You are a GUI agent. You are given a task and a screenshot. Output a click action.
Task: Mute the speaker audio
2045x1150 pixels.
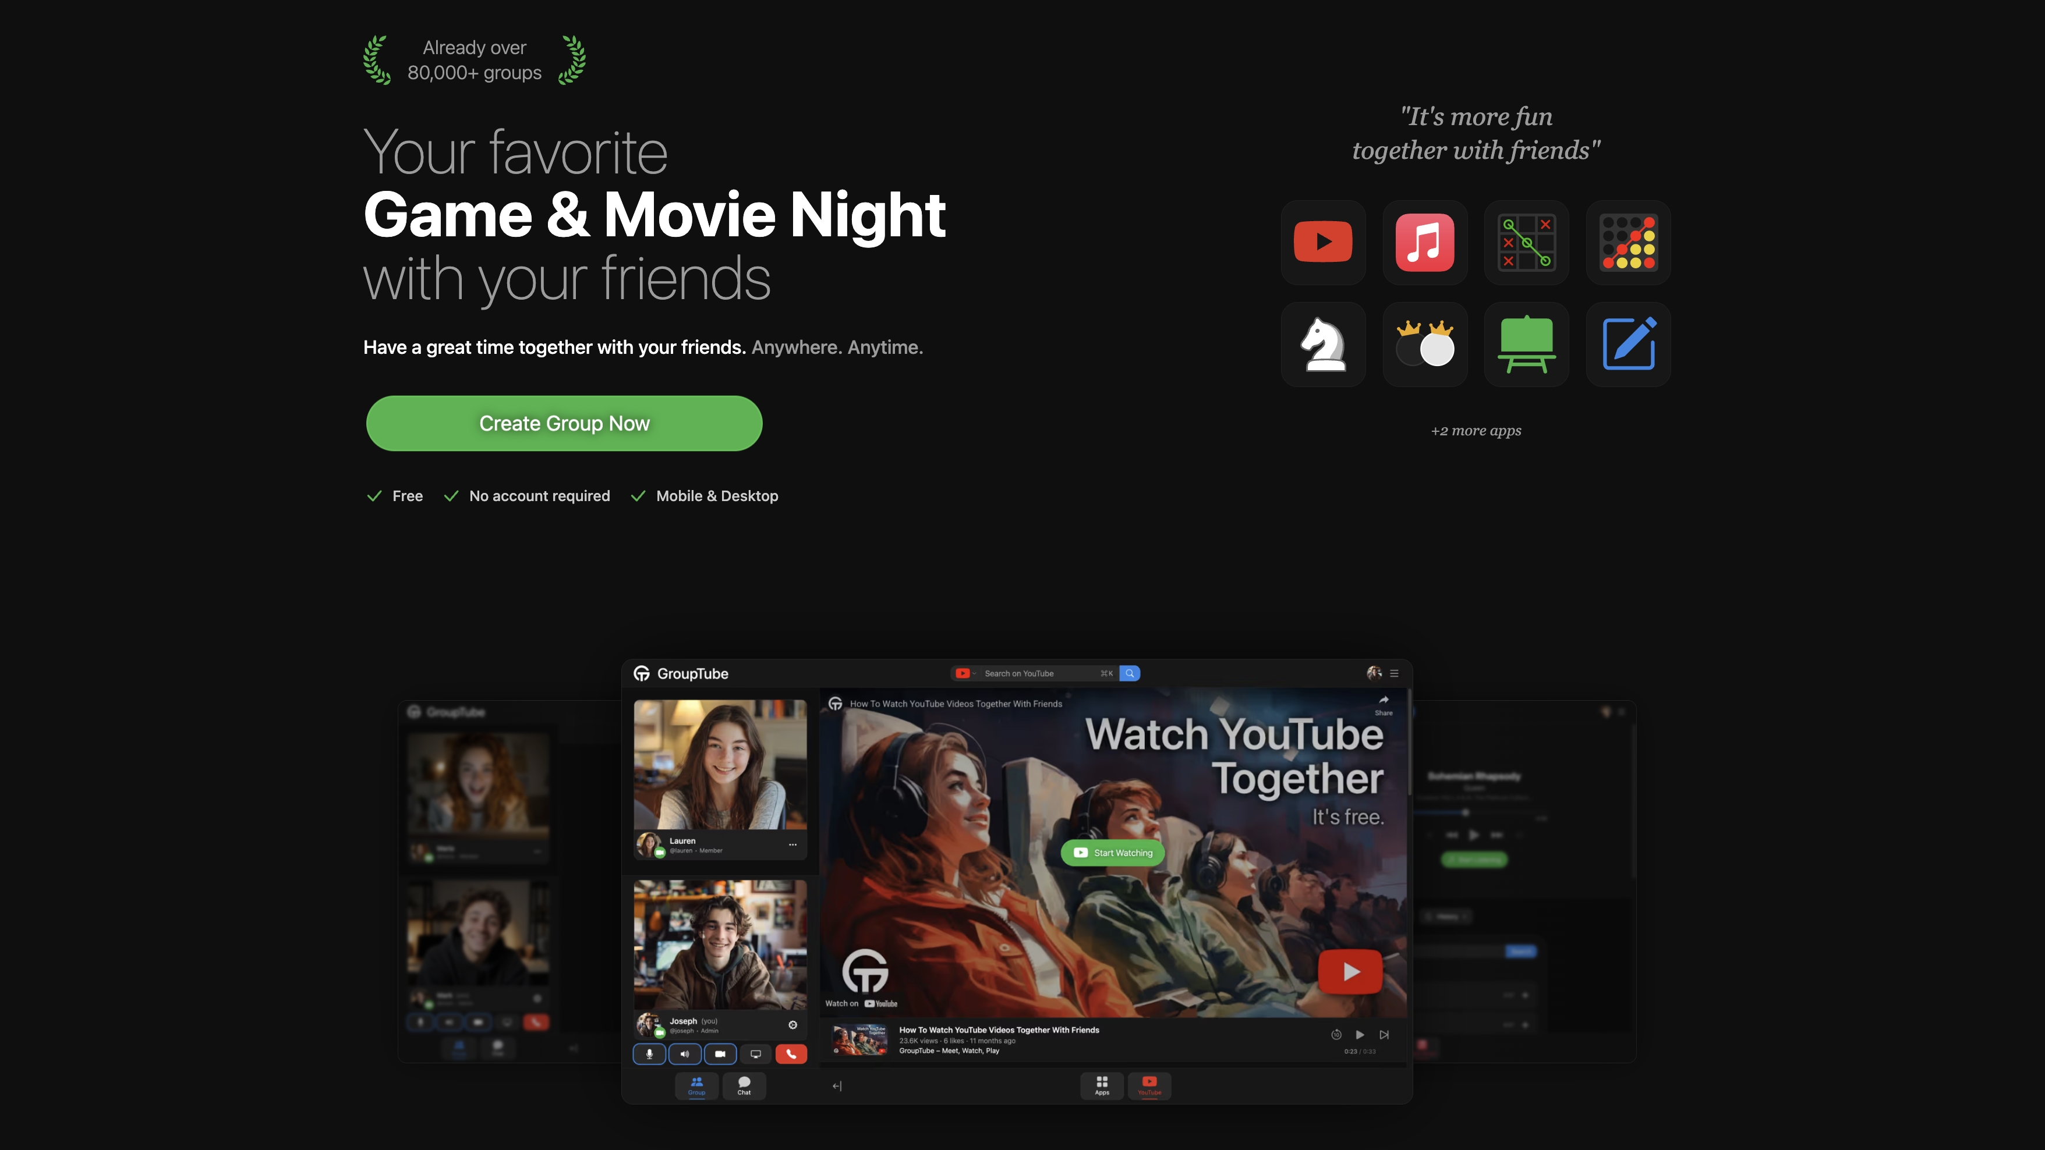point(684,1054)
